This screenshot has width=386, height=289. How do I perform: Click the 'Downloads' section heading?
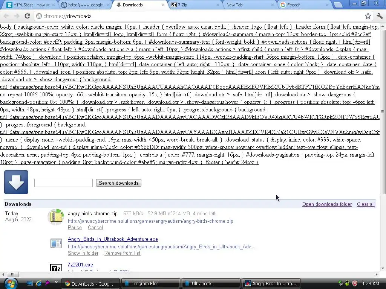pyautogui.click(x=18, y=204)
